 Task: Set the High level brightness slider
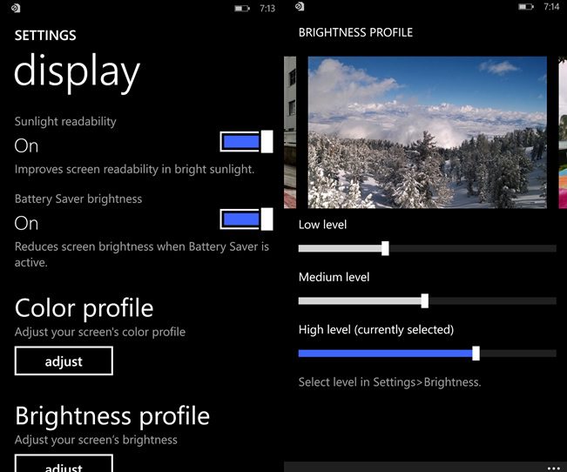(427, 354)
